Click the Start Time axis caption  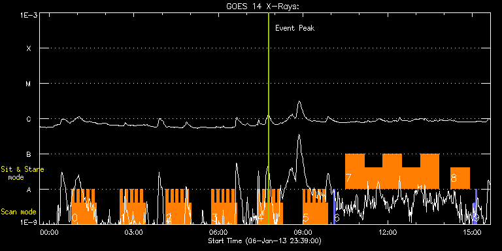click(265, 241)
